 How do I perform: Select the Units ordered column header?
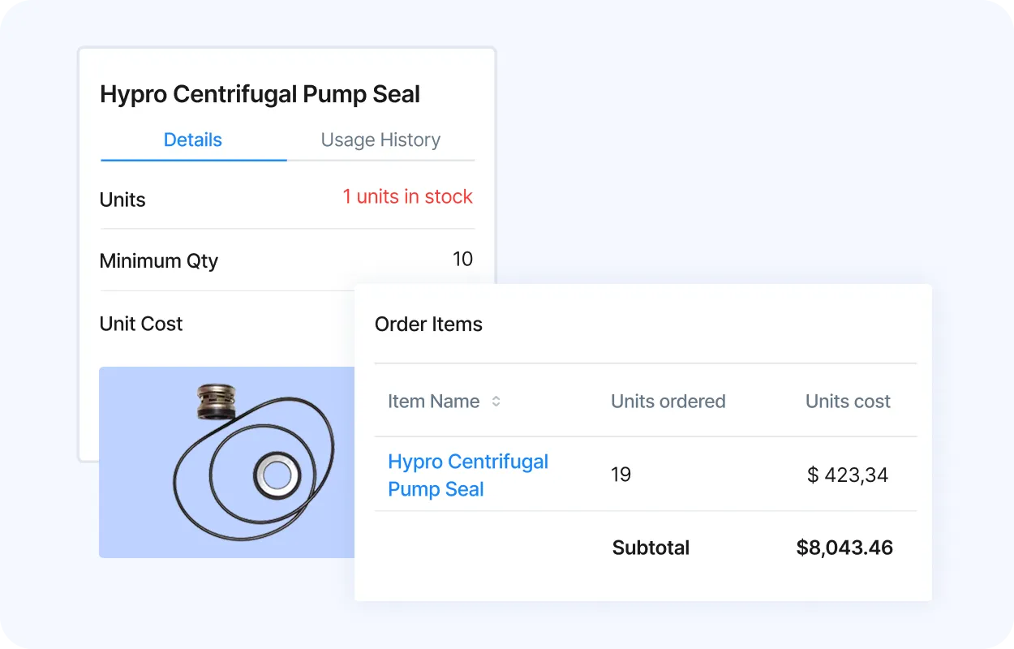(668, 402)
